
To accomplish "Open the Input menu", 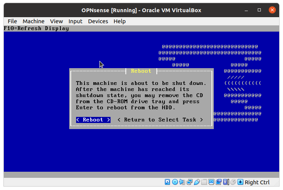I will 75,21.
